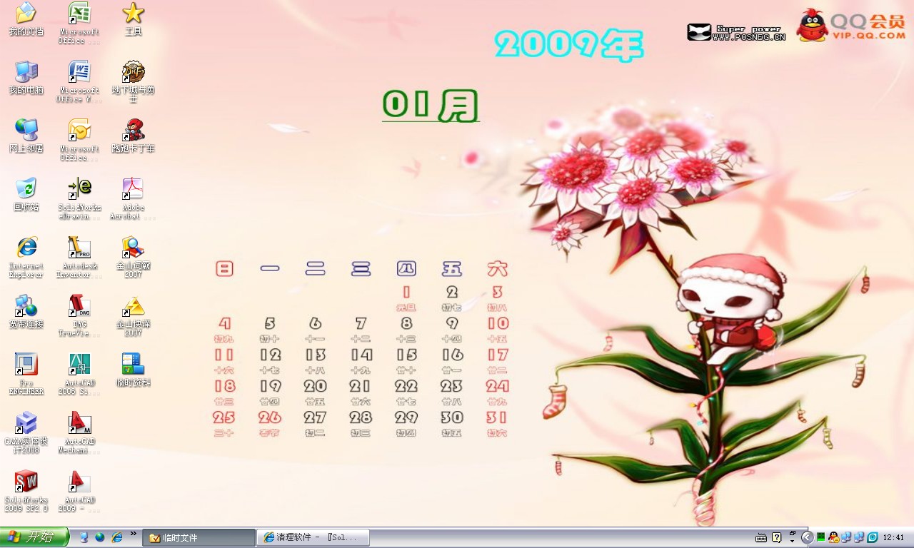Select the Microsoft Office Excel shortcut
Image resolution: width=914 pixels, height=548 pixels.
(x=79, y=24)
